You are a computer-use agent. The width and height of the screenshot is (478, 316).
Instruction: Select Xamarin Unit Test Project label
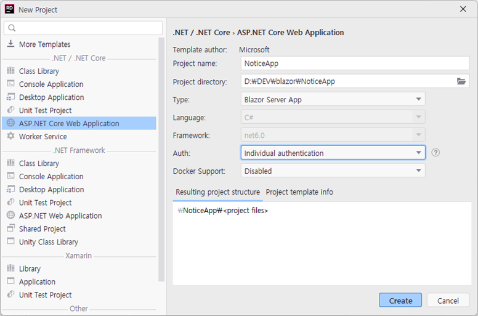click(45, 295)
